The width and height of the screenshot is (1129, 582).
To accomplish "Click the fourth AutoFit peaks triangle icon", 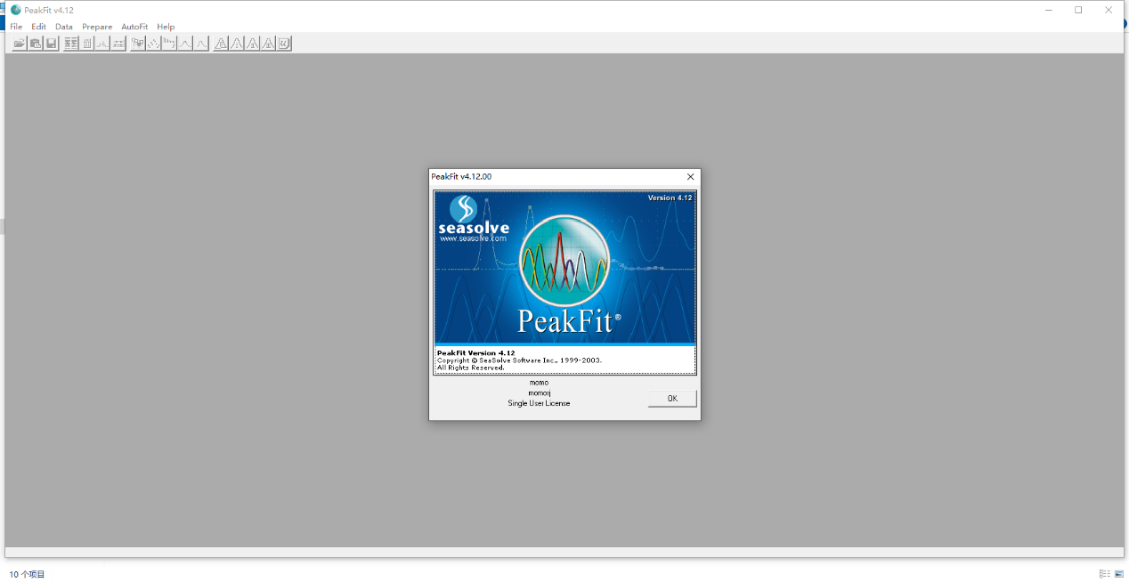I will 269,44.
